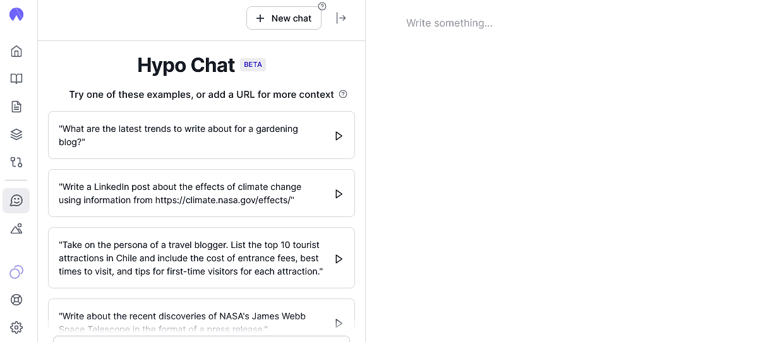The image size is (758, 342).
Task: Start a New chat
Action: (x=284, y=18)
